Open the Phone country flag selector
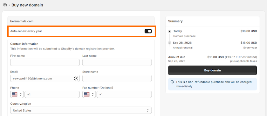This screenshot has height=116, width=267. click(17, 94)
